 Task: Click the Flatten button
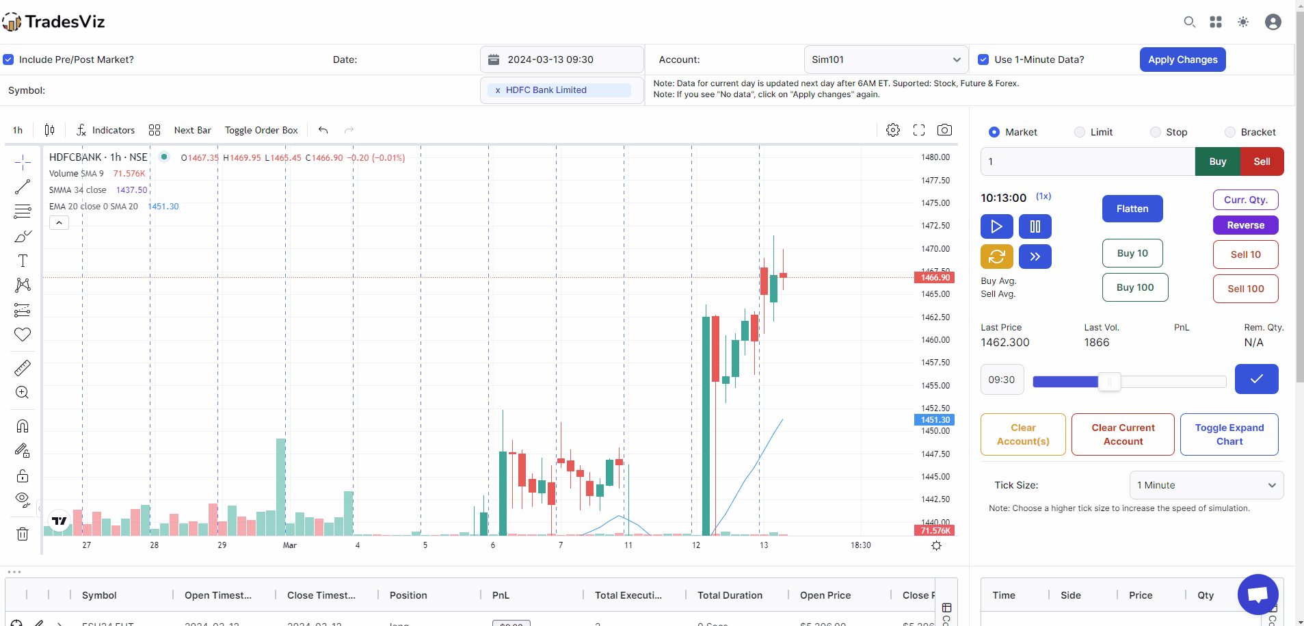pos(1132,209)
